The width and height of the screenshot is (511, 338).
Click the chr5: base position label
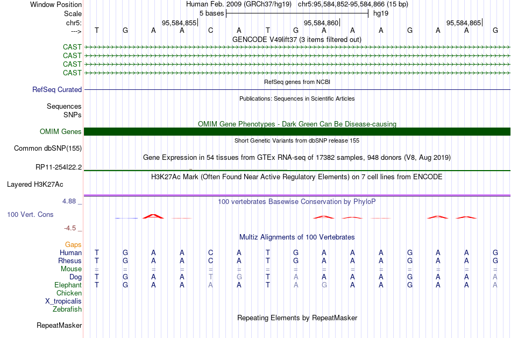point(74,23)
